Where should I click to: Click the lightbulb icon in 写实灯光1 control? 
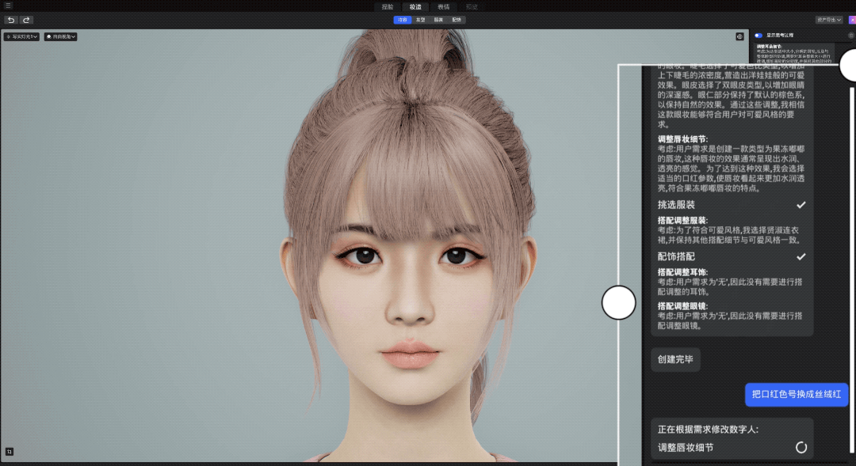tap(10, 36)
